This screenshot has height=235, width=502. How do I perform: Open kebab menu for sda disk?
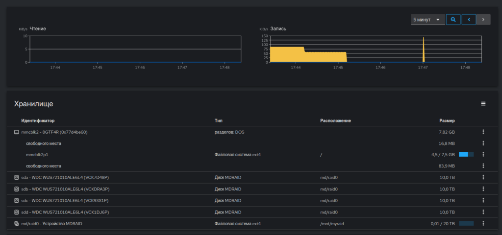[x=483, y=177]
